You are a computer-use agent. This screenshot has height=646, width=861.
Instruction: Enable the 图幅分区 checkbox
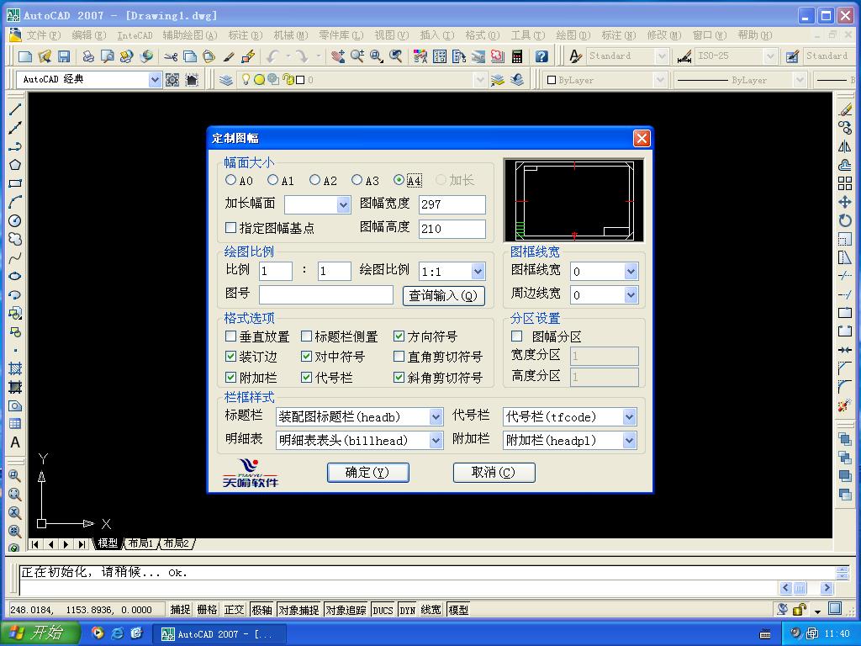tap(517, 336)
